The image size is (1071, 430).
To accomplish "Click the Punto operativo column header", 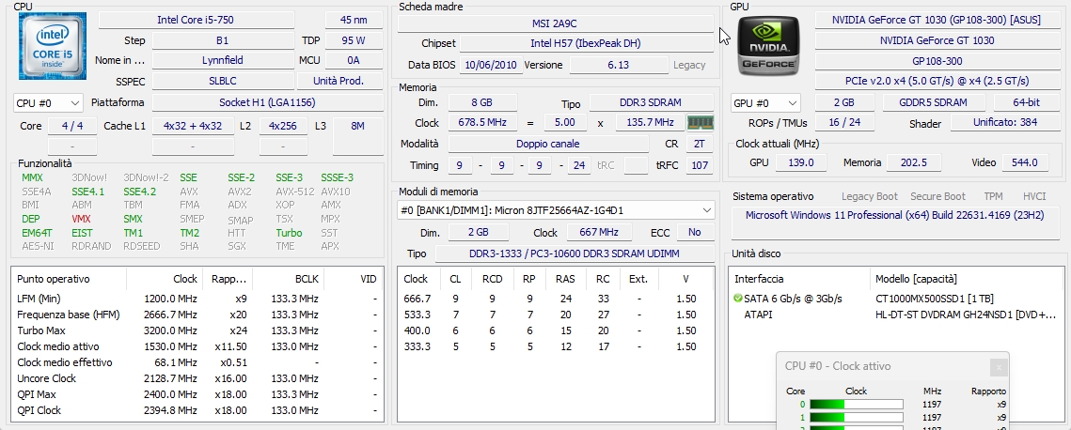I will tap(69, 280).
